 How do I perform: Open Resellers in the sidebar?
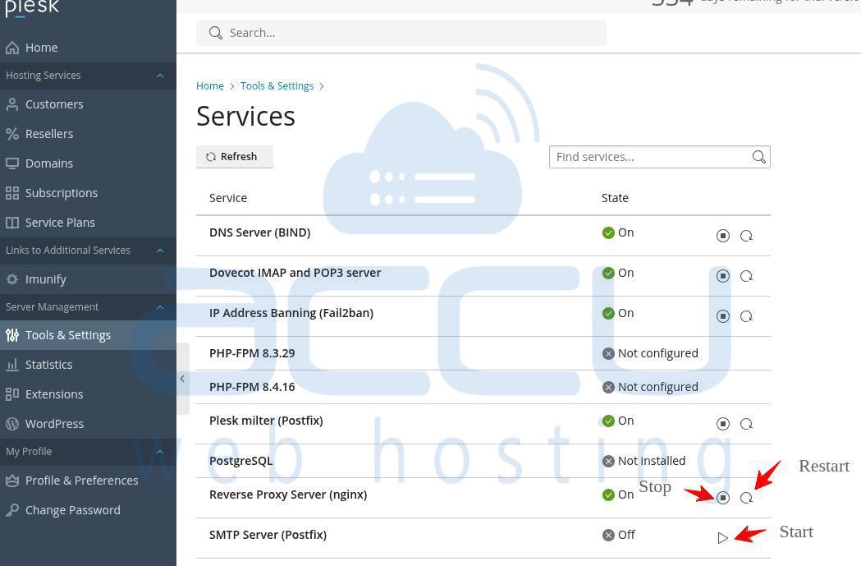(88, 134)
